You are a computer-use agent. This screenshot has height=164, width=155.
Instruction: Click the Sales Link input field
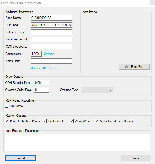point(51,61)
